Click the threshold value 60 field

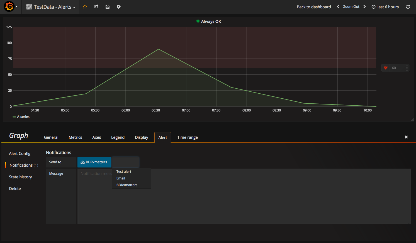(397, 68)
